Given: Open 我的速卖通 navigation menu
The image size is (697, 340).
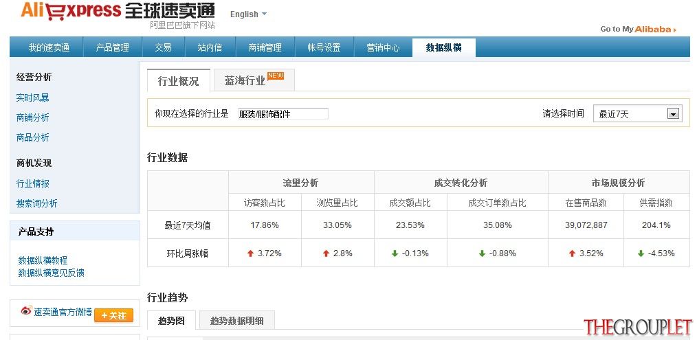Looking at the screenshot, I should coord(49,47).
